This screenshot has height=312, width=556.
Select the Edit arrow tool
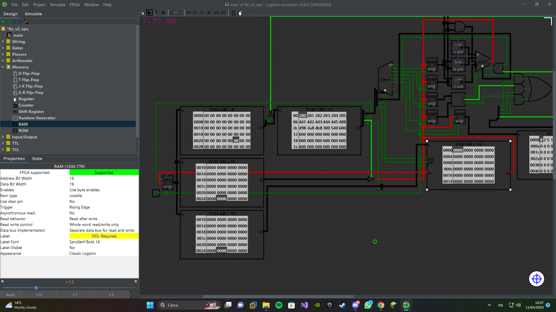point(149,12)
